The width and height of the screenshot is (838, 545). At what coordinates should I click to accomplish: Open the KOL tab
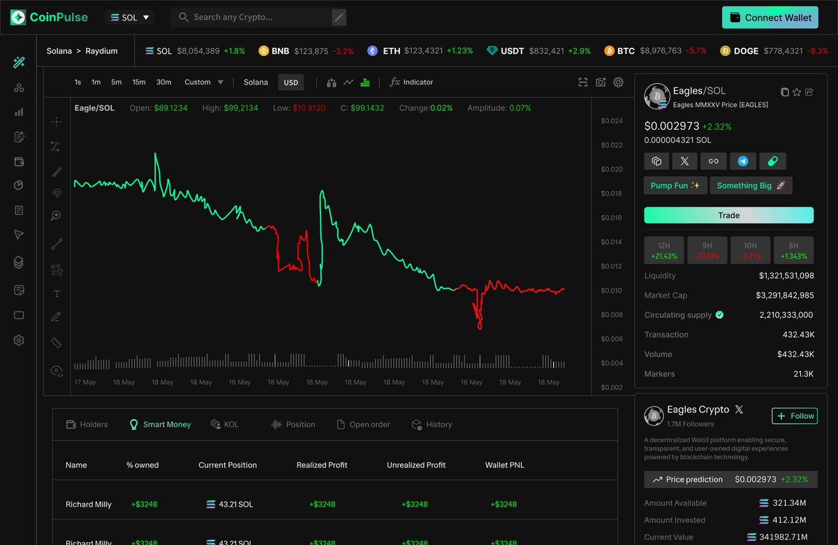pos(225,424)
